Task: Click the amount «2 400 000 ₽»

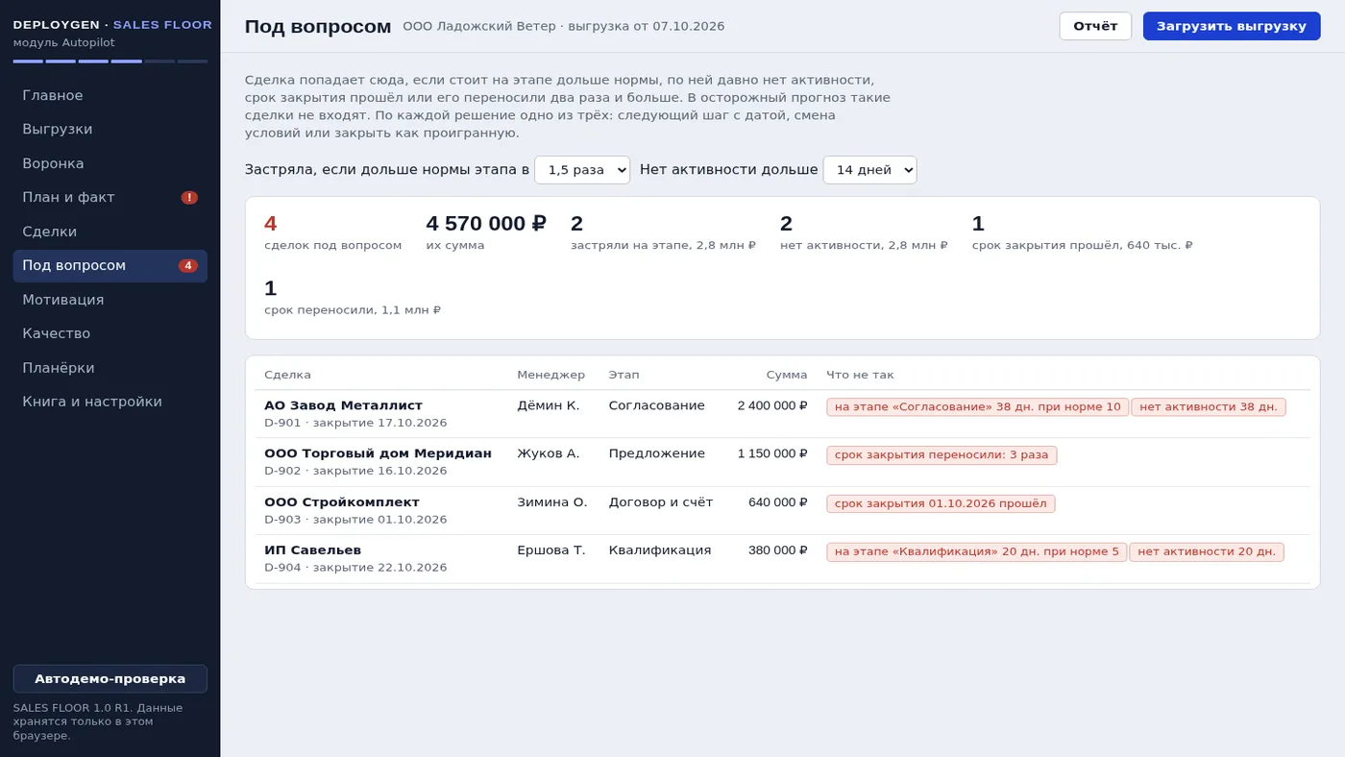Action: (x=772, y=405)
